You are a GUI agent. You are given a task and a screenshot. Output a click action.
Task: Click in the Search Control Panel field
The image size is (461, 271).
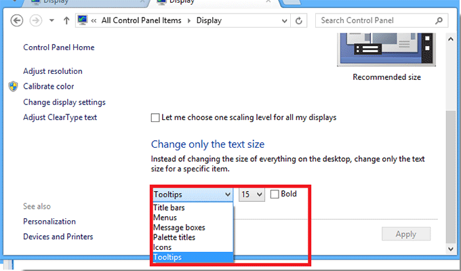coord(375,20)
